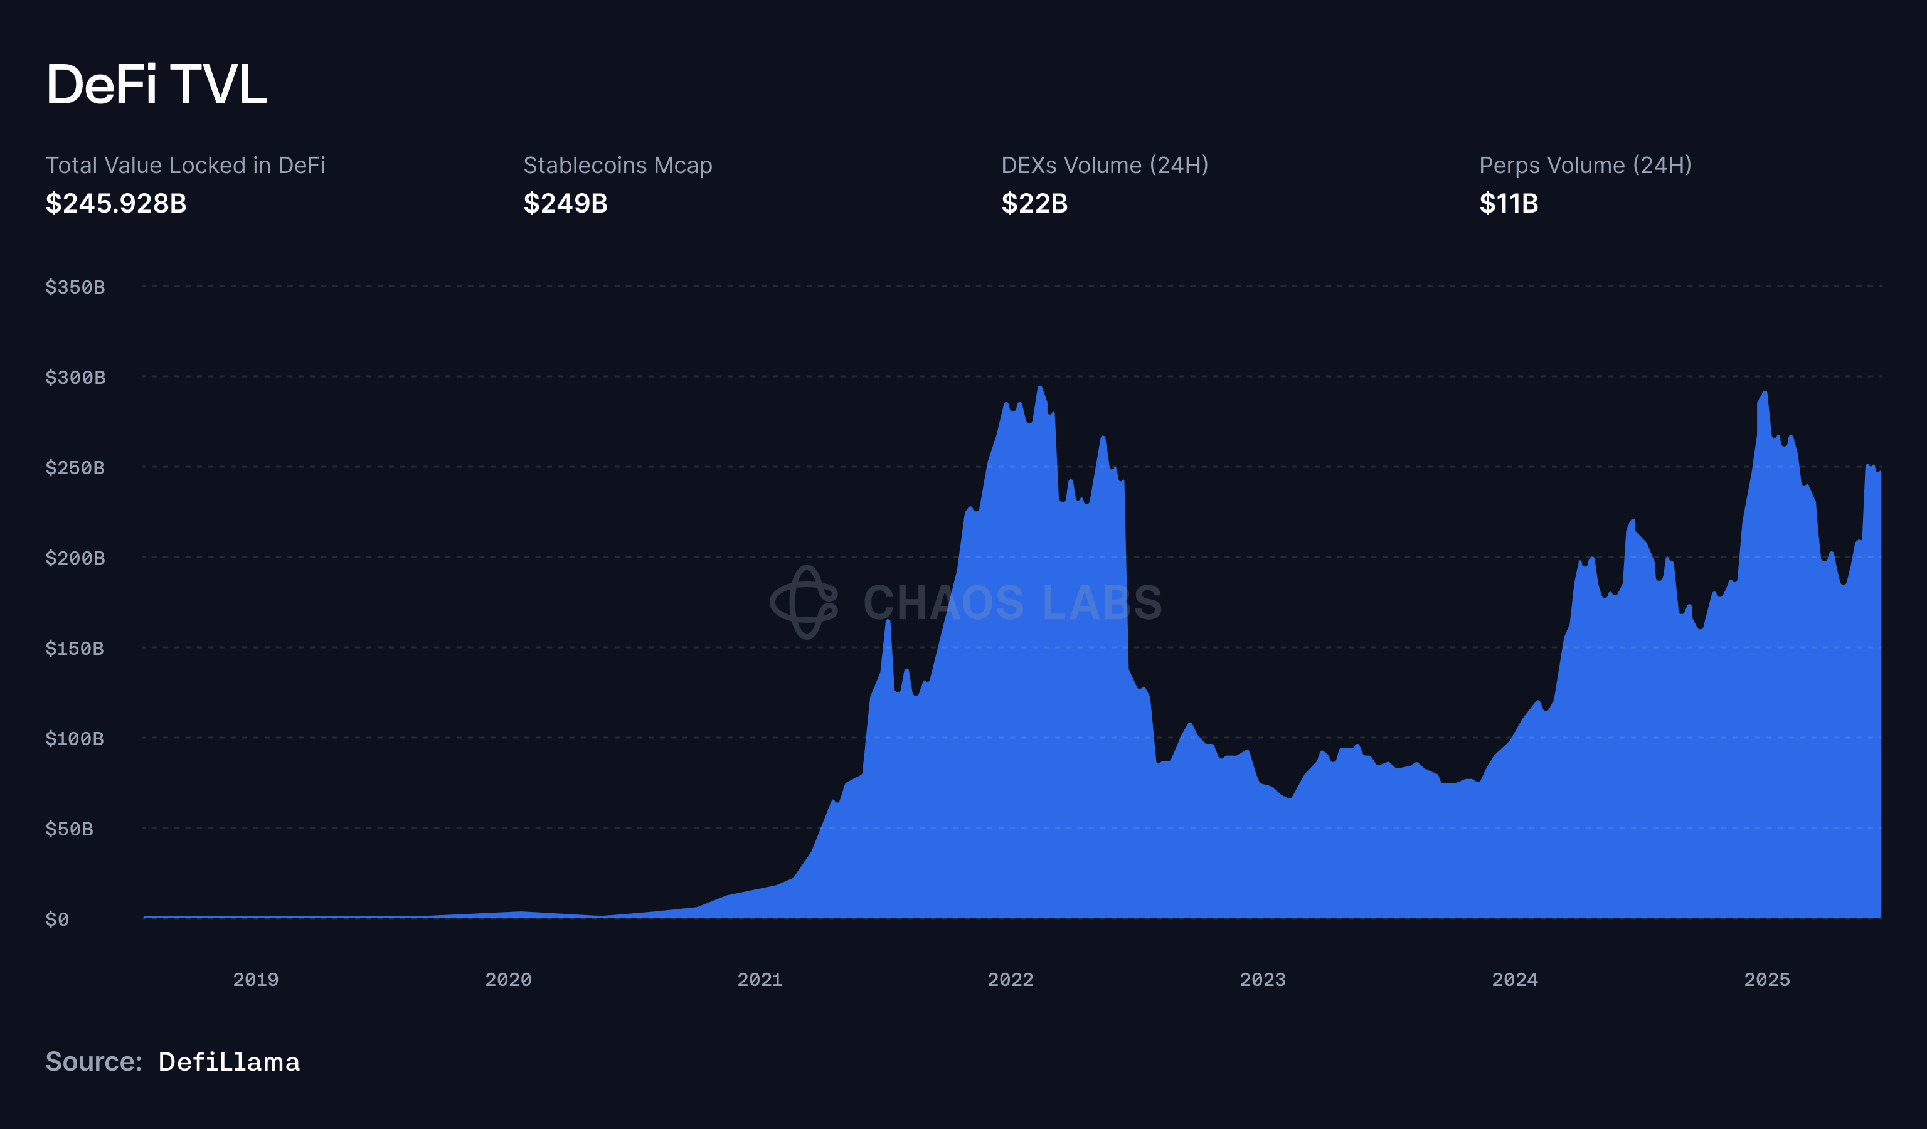Select the Perps Volume (24H) label
Screen dimensions: 1927x1129
click(1585, 165)
